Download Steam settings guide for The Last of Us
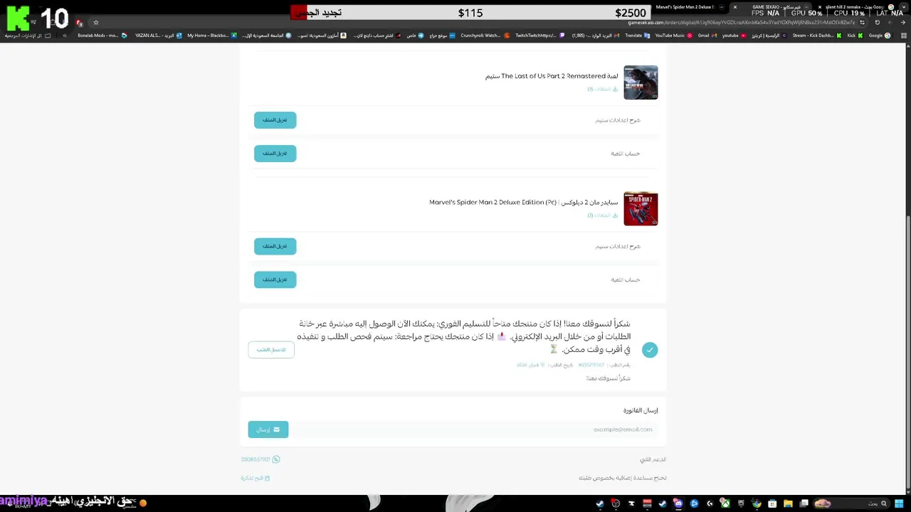This screenshot has height=512, width=911. (x=275, y=120)
